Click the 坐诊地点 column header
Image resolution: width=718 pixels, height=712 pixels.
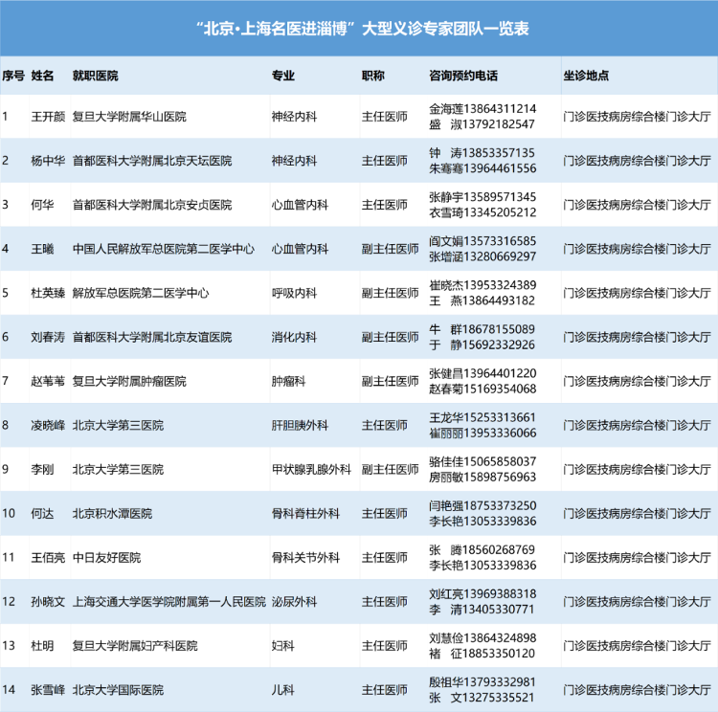(586, 76)
